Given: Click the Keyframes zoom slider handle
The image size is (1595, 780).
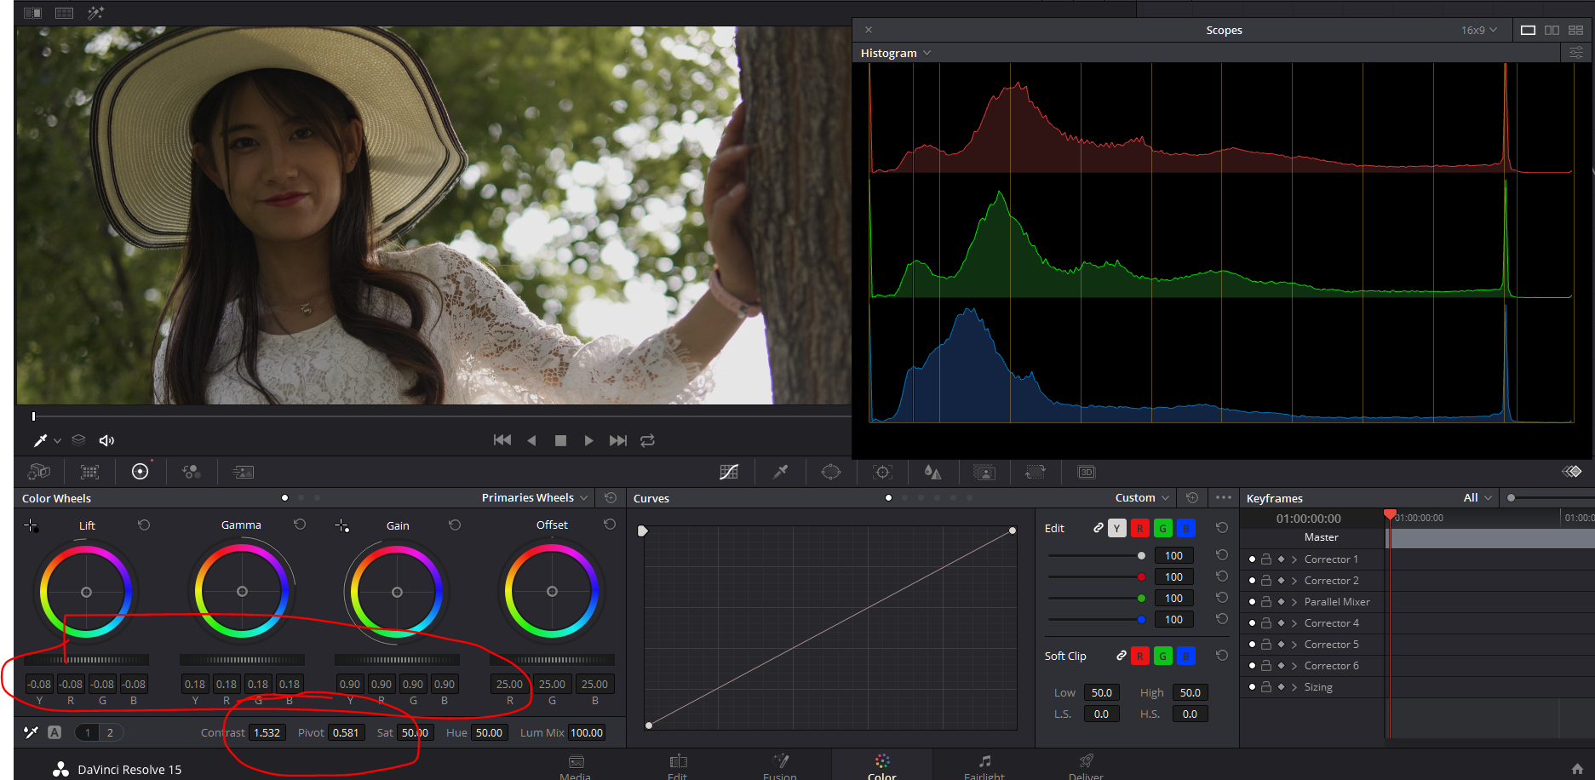Looking at the screenshot, I should [1511, 497].
